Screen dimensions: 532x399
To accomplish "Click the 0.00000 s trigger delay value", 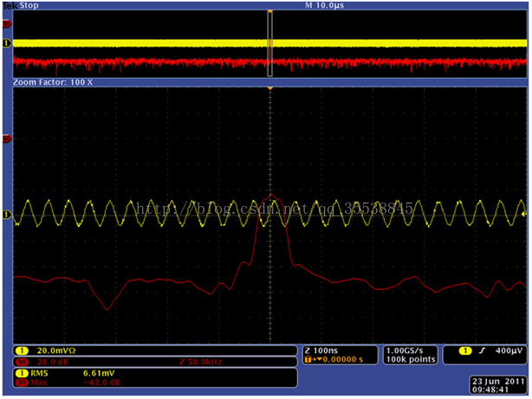I will 342,359.
